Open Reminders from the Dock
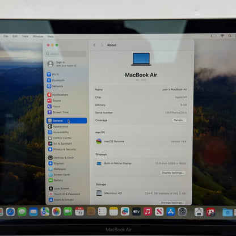236x236 pixels. [102, 212]
